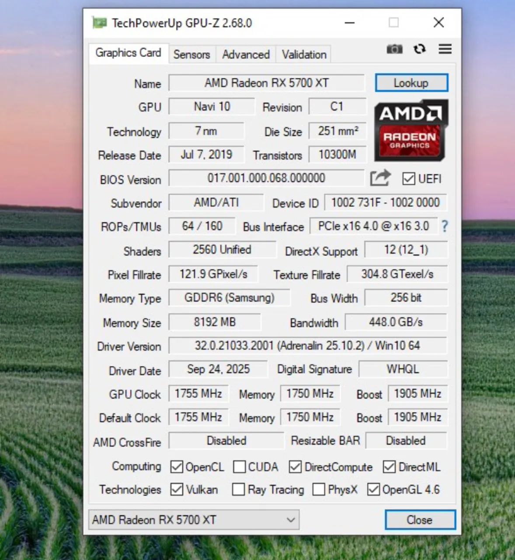Click the GPU Clock row Boost value 1905 MHz

tap(418, 394)
